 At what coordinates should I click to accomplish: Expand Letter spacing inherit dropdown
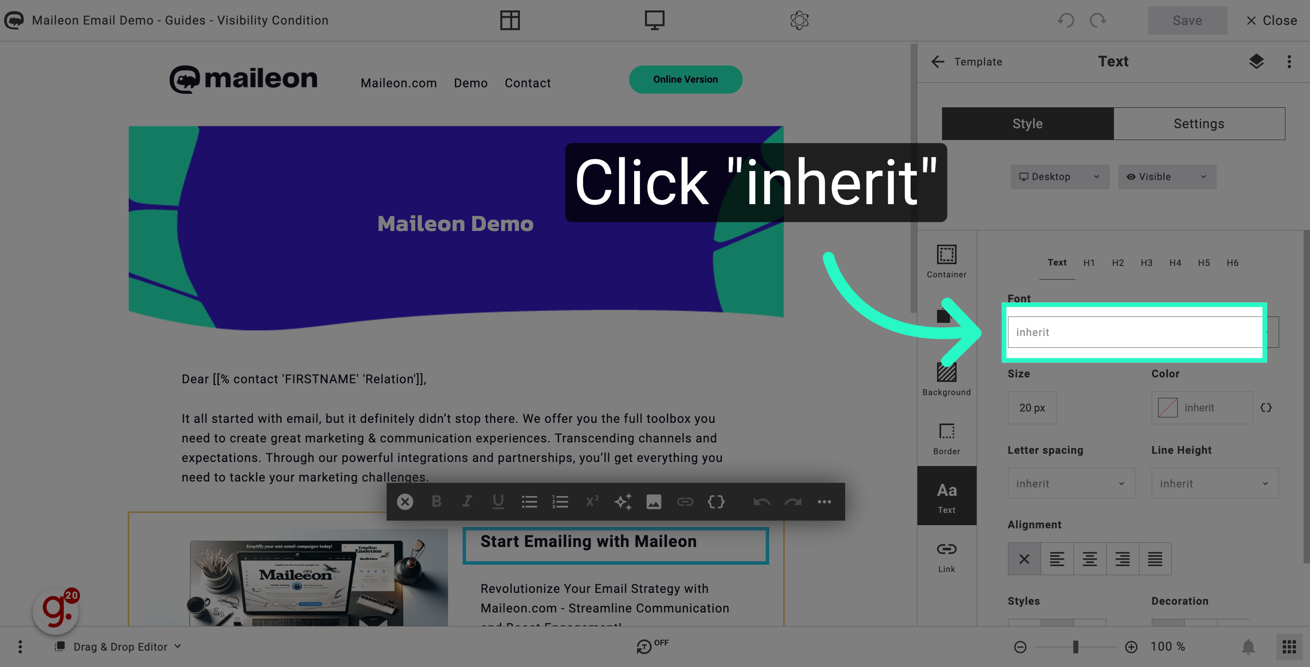(x=1071, y=483)
